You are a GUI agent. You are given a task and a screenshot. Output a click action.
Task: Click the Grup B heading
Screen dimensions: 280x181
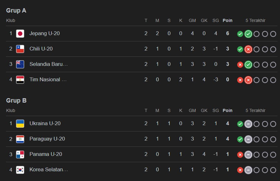(x=16, y=101)
